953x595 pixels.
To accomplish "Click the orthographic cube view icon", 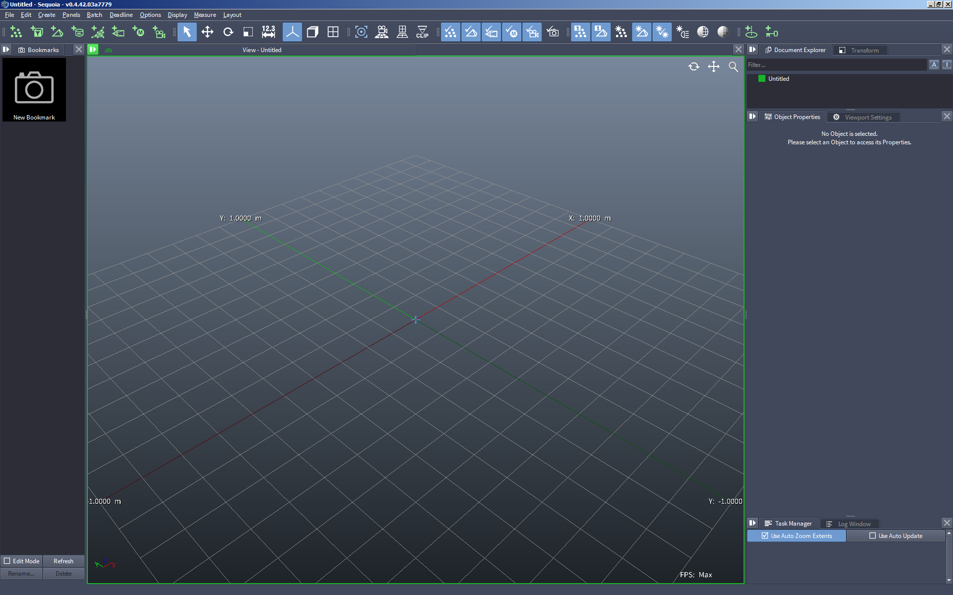I will point(313,32).
